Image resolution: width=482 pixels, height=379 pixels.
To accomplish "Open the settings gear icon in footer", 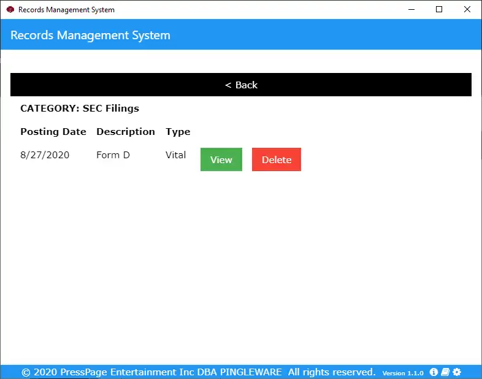I will (x=457, y=372).
